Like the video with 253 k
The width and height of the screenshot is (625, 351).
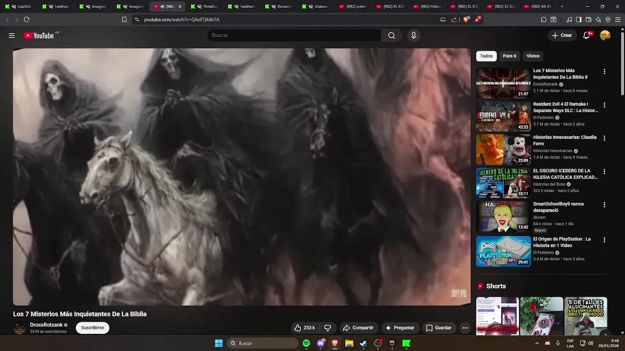304,328
